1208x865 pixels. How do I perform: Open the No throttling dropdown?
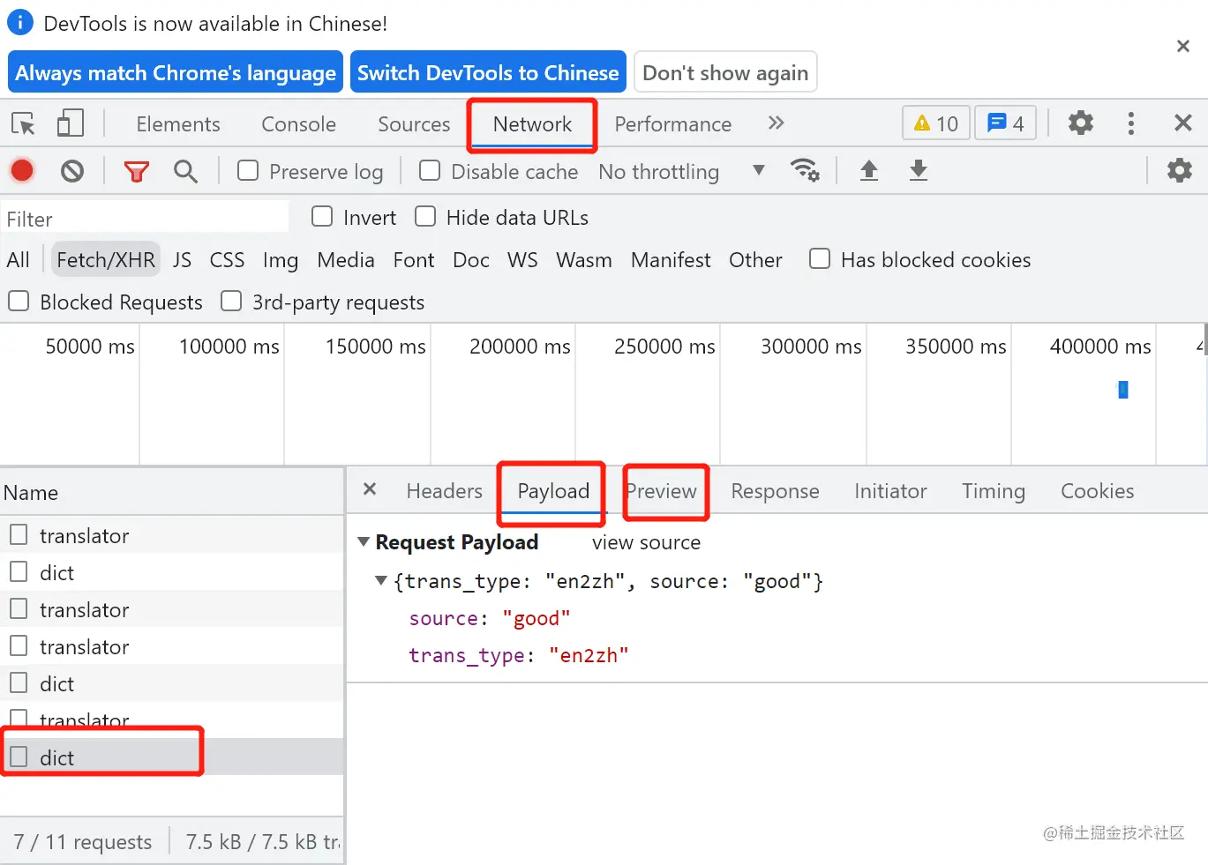pos(681,171)
